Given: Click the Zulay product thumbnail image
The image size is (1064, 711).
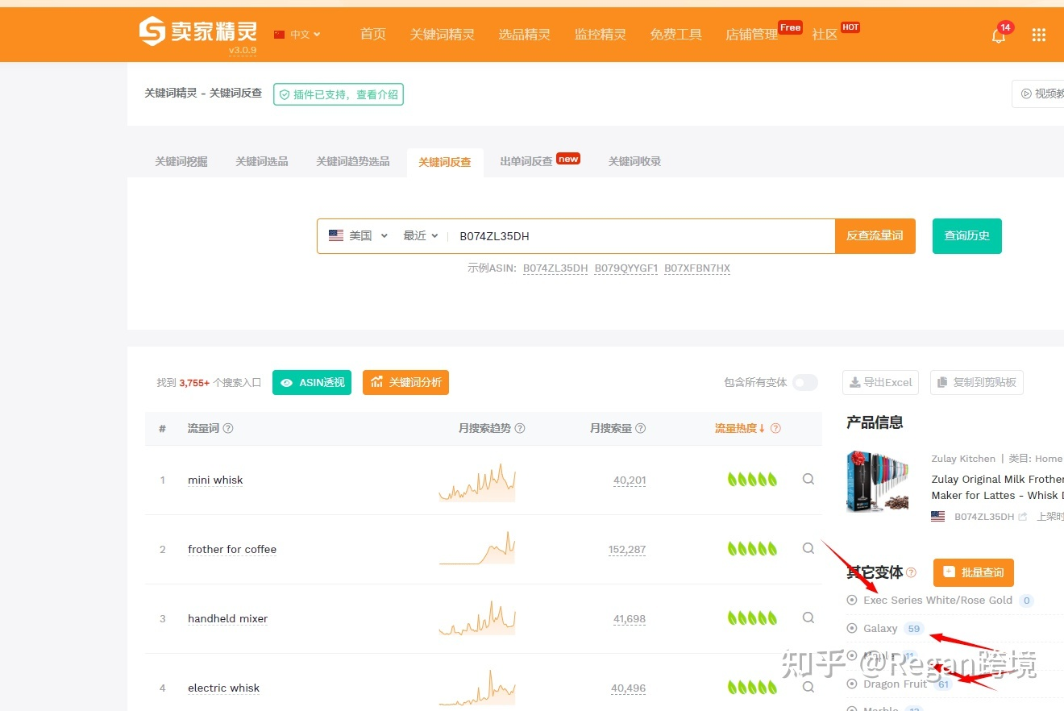Looking at the screenshot, I should point(878,481).
